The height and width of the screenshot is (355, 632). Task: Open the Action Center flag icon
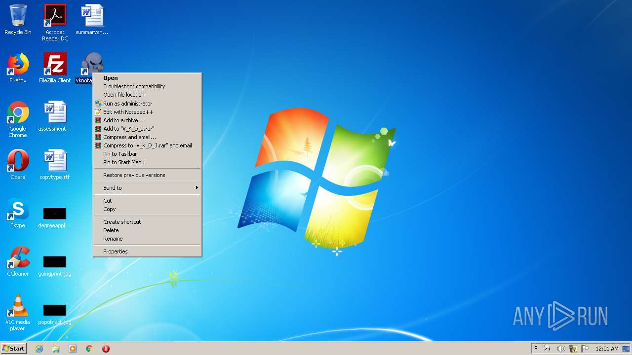585,349
